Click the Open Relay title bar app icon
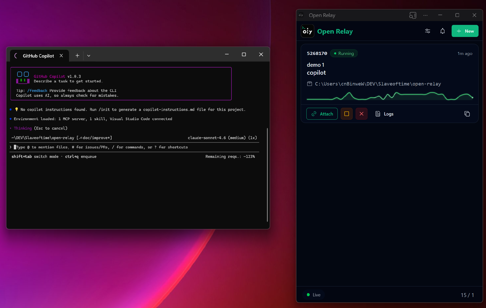Screen dimensions: 486x308 click(x=301, y=15)
